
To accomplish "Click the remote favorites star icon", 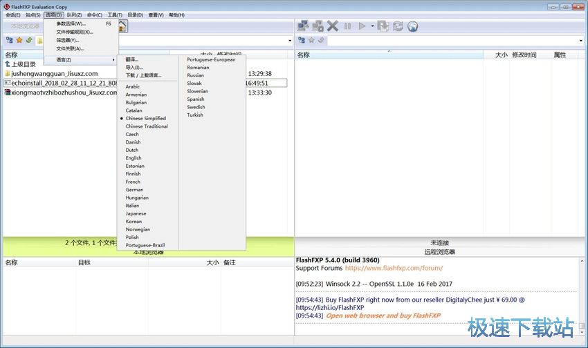I will point(311,40).
